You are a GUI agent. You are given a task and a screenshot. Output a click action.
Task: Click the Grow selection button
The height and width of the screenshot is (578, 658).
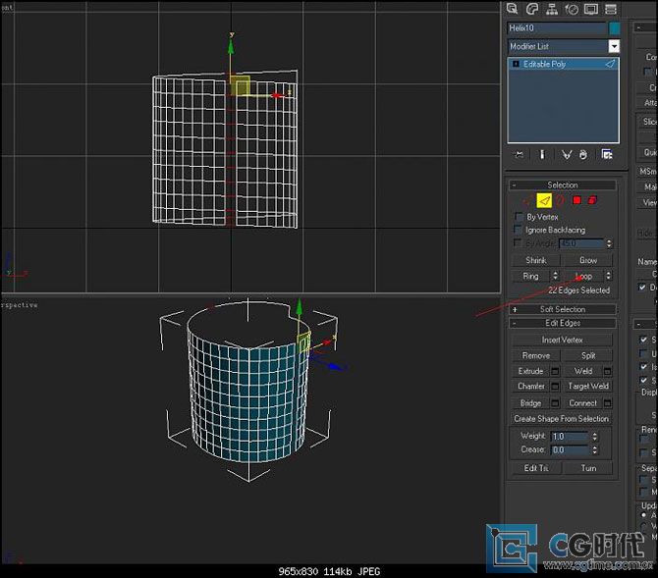point(588,260)
